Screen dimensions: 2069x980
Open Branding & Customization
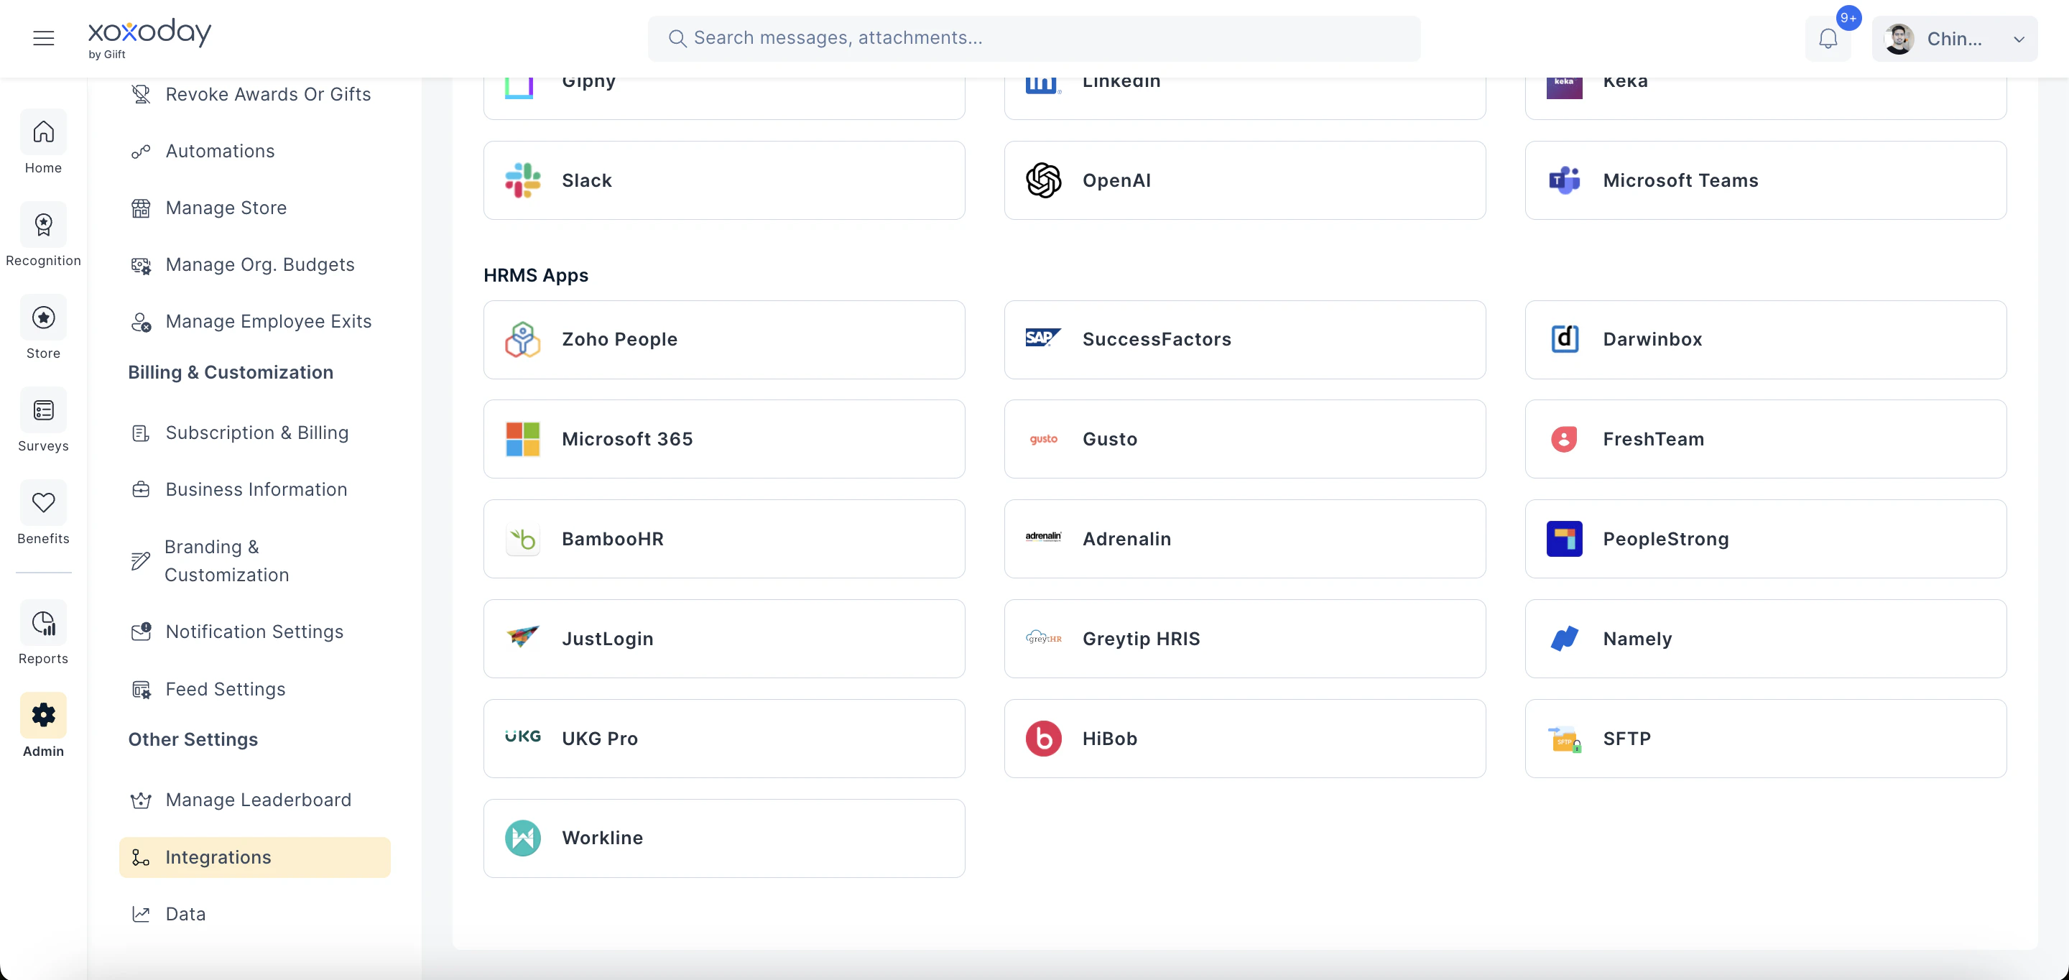[x=254, y=560]
